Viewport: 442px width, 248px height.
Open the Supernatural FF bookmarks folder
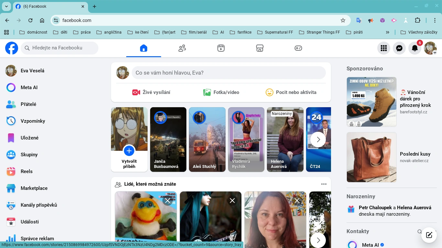tap(275, 32)
